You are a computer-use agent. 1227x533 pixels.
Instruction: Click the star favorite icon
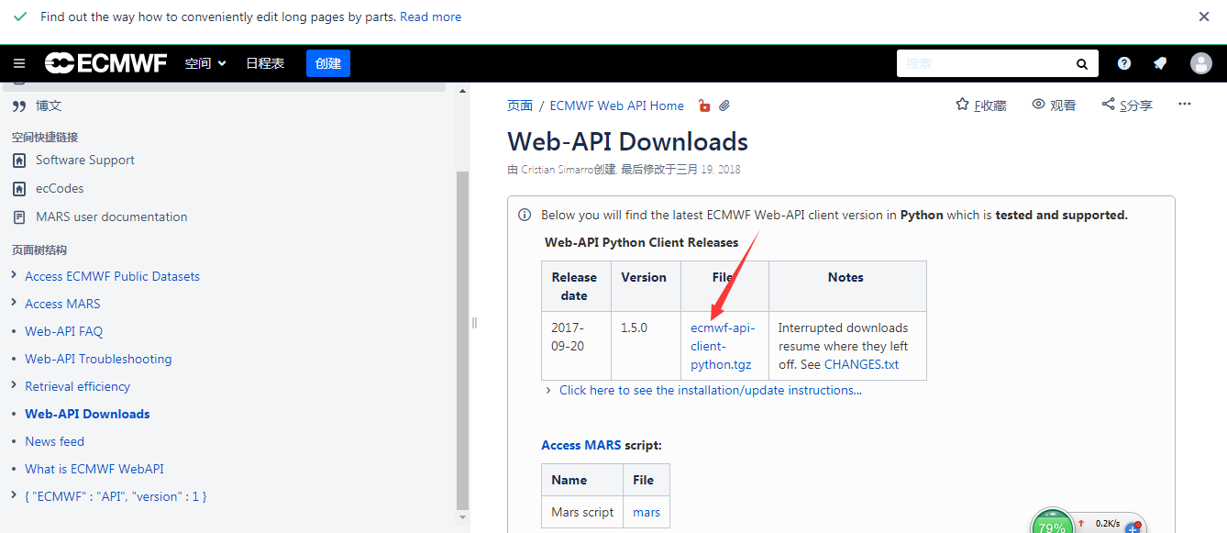(962, 105)
